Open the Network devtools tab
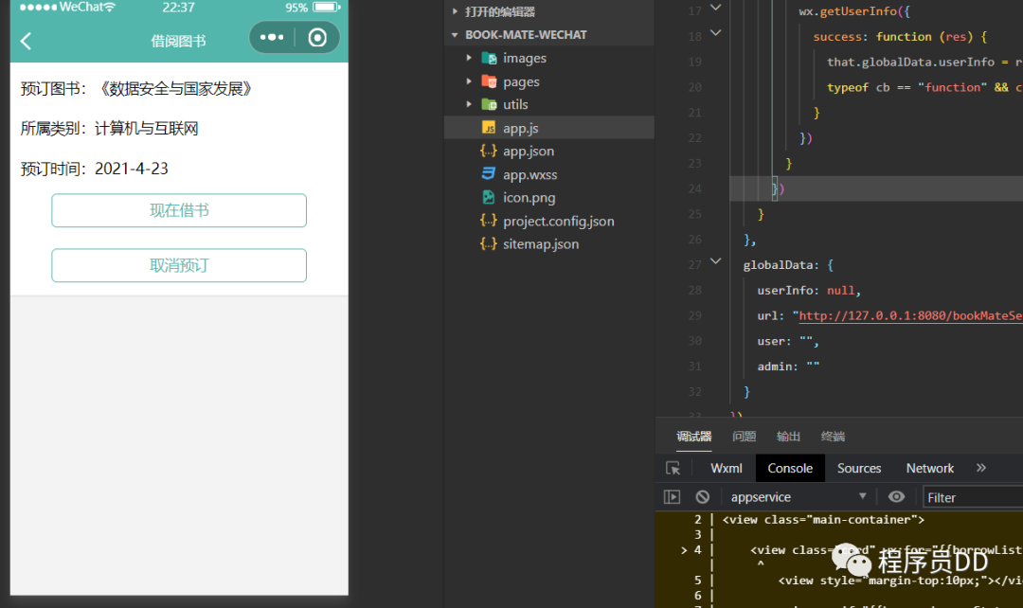The image size is (1023, 608). coord(930,469)
